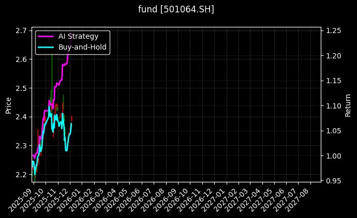Click the 2027-07 date tick label
Image resolution: width=357 pixels, height=218 pixels.
click(x=286, y=199)
